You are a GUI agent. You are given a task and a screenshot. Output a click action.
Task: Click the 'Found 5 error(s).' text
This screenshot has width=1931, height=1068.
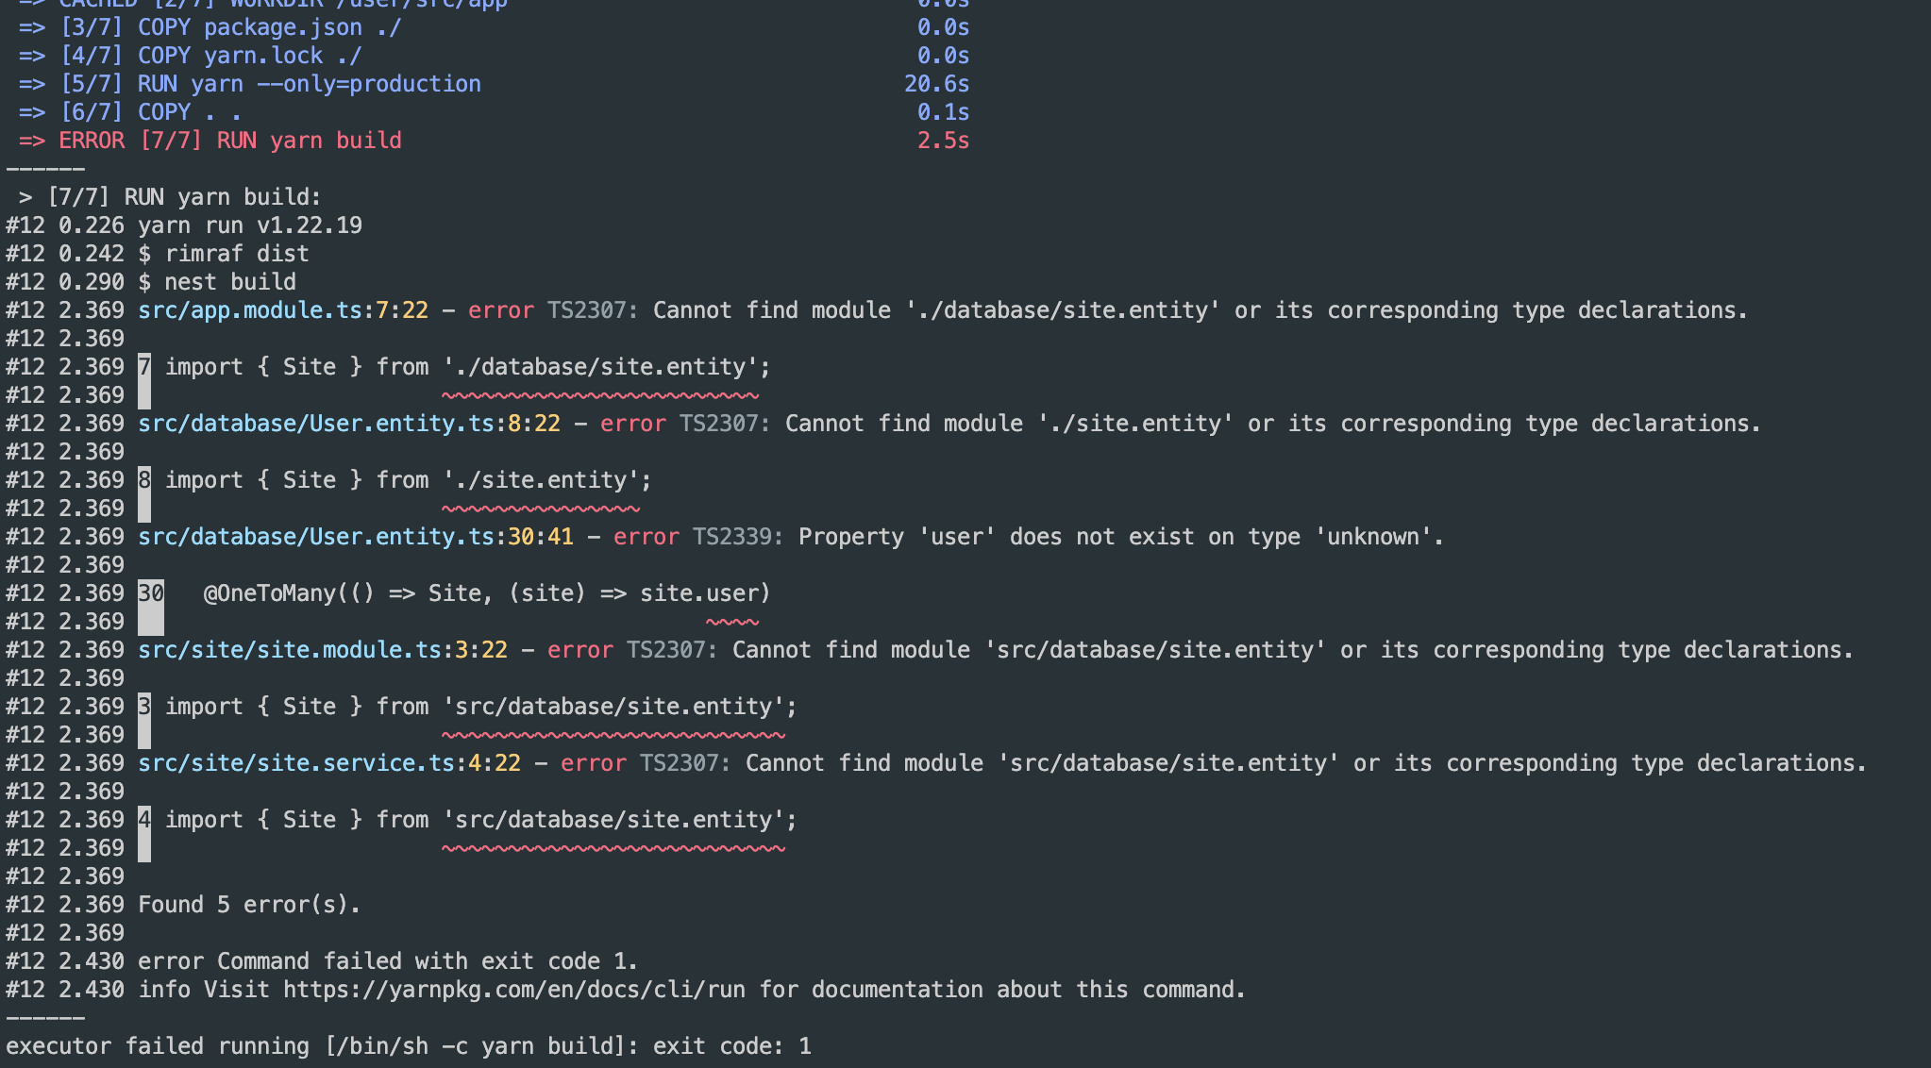coord(249,905)
